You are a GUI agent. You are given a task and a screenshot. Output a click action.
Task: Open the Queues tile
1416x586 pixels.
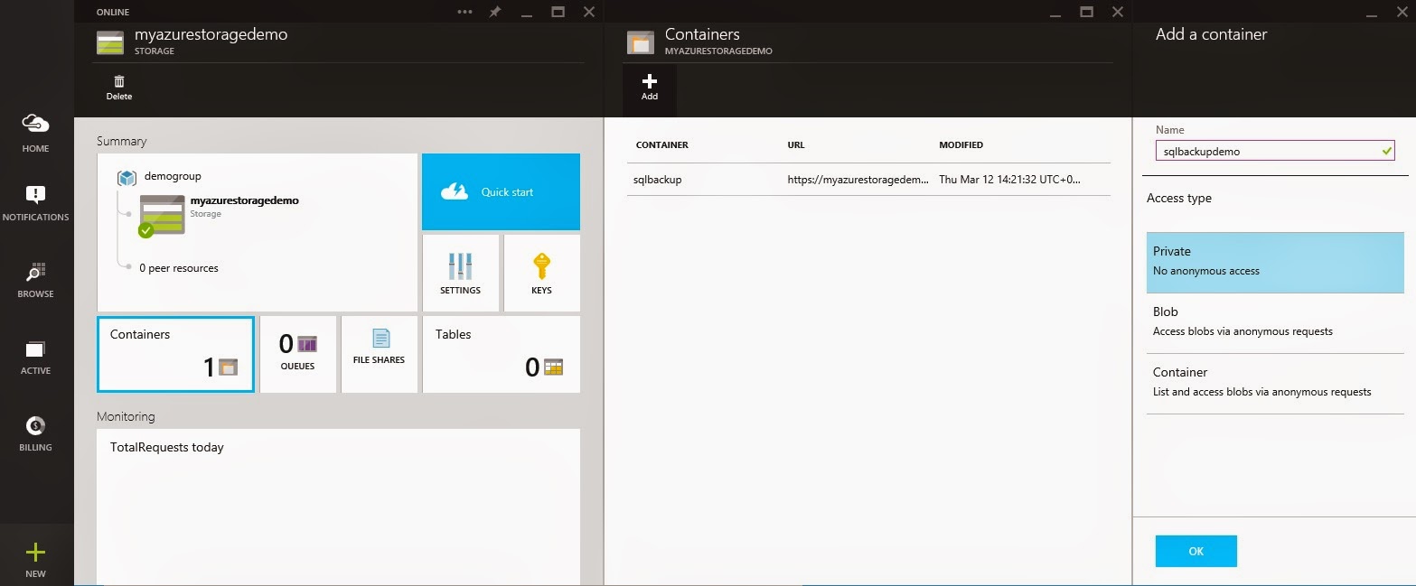click(x=297, y=354)
